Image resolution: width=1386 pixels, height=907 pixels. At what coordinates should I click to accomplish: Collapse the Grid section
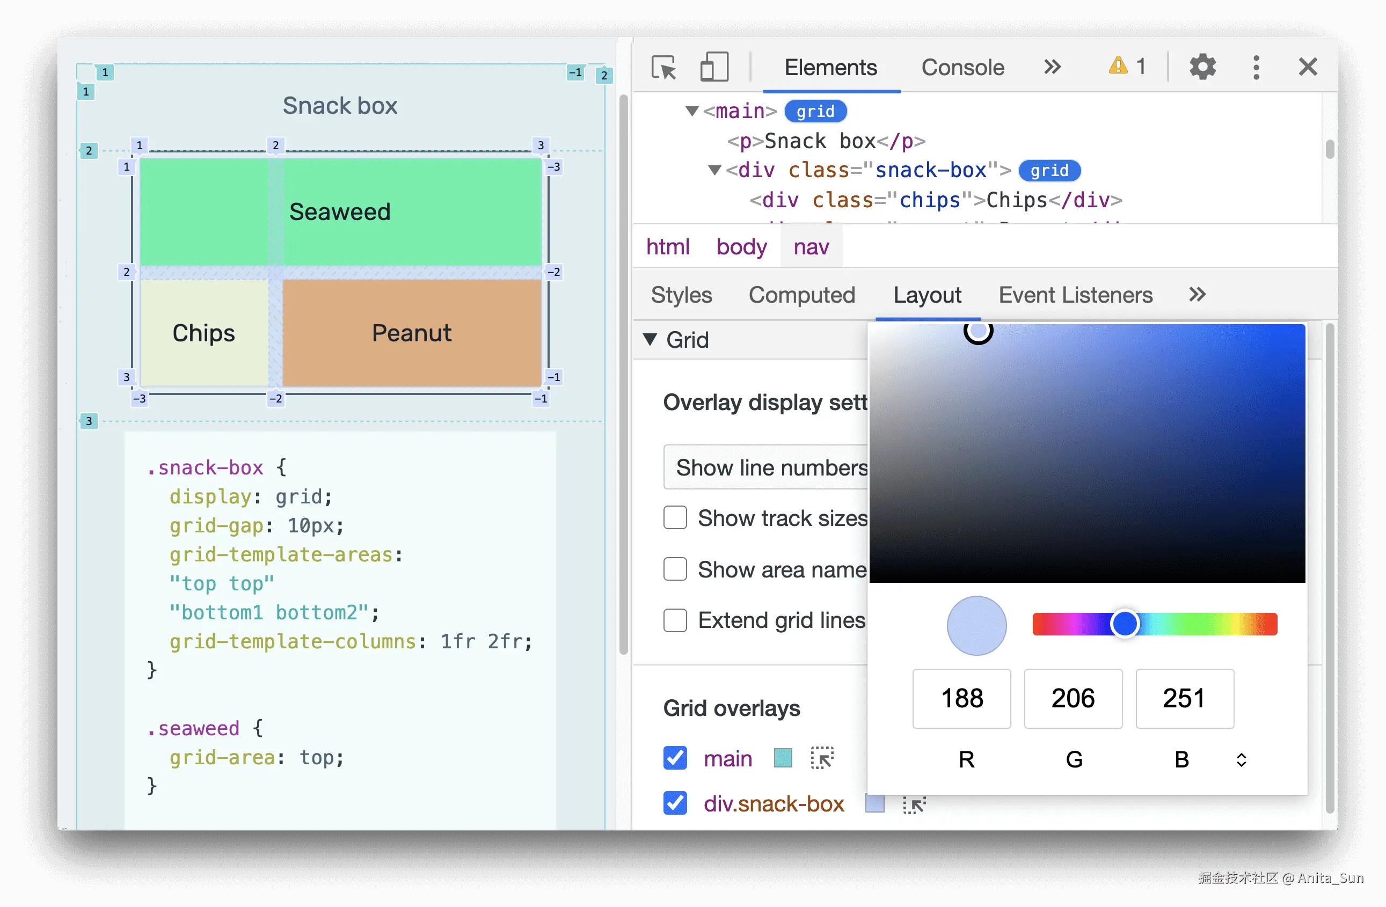click(650, 339)
